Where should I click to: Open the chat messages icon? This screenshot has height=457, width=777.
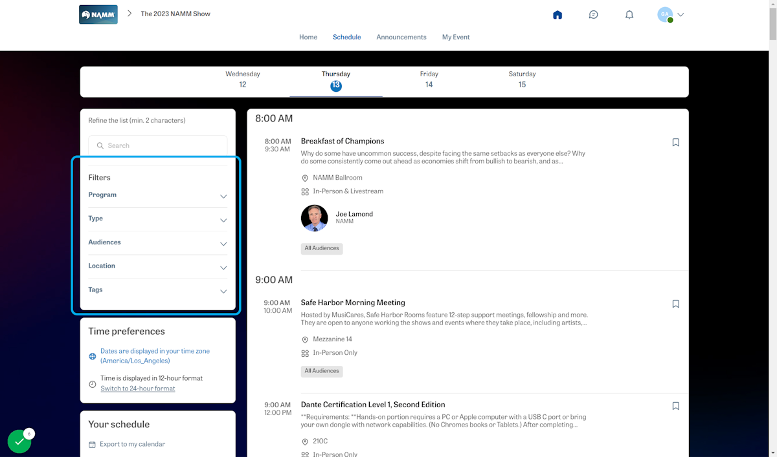click(x=593, y=15)
